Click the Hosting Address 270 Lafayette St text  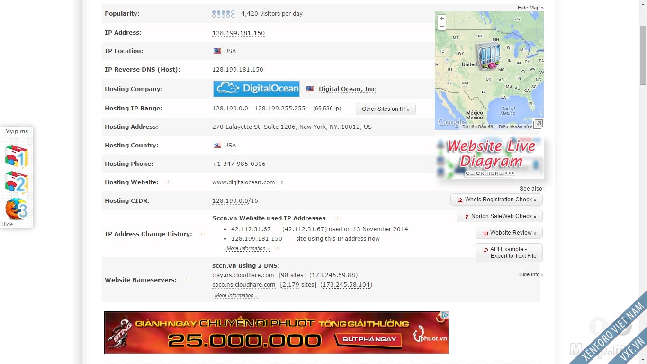point(292,127)
